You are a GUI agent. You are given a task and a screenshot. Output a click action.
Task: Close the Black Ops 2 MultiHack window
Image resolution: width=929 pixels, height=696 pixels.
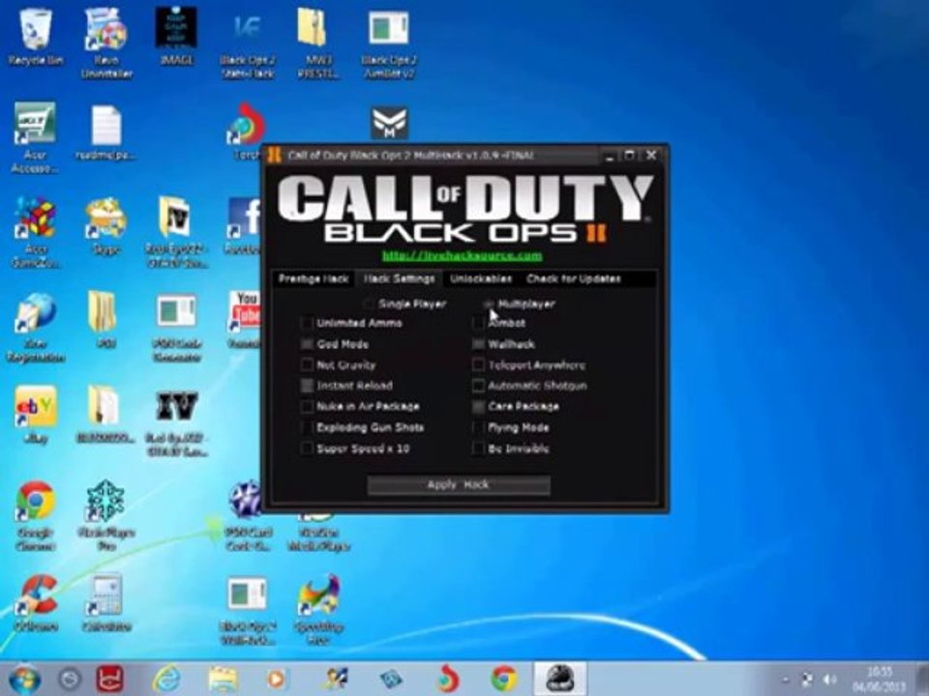pyautogui.click(x=651, y=156)
